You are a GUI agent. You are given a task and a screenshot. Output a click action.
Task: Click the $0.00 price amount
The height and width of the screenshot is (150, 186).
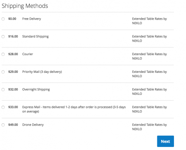click(12, 19)
